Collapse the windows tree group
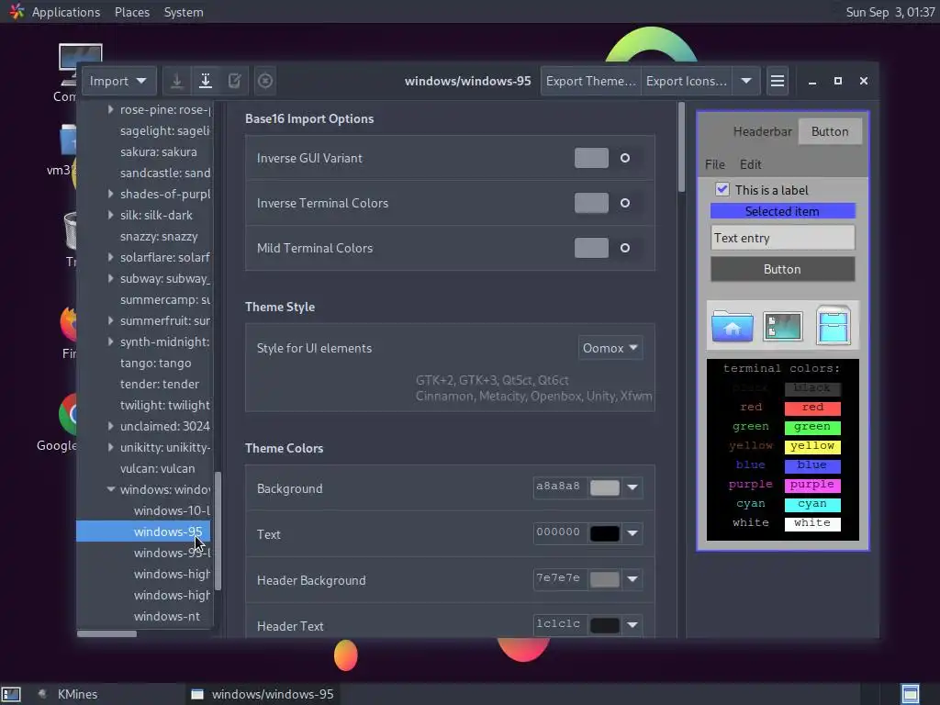940x705 pixels. (x=111, y=489)
